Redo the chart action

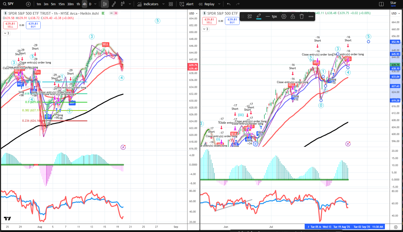(238, 4)
